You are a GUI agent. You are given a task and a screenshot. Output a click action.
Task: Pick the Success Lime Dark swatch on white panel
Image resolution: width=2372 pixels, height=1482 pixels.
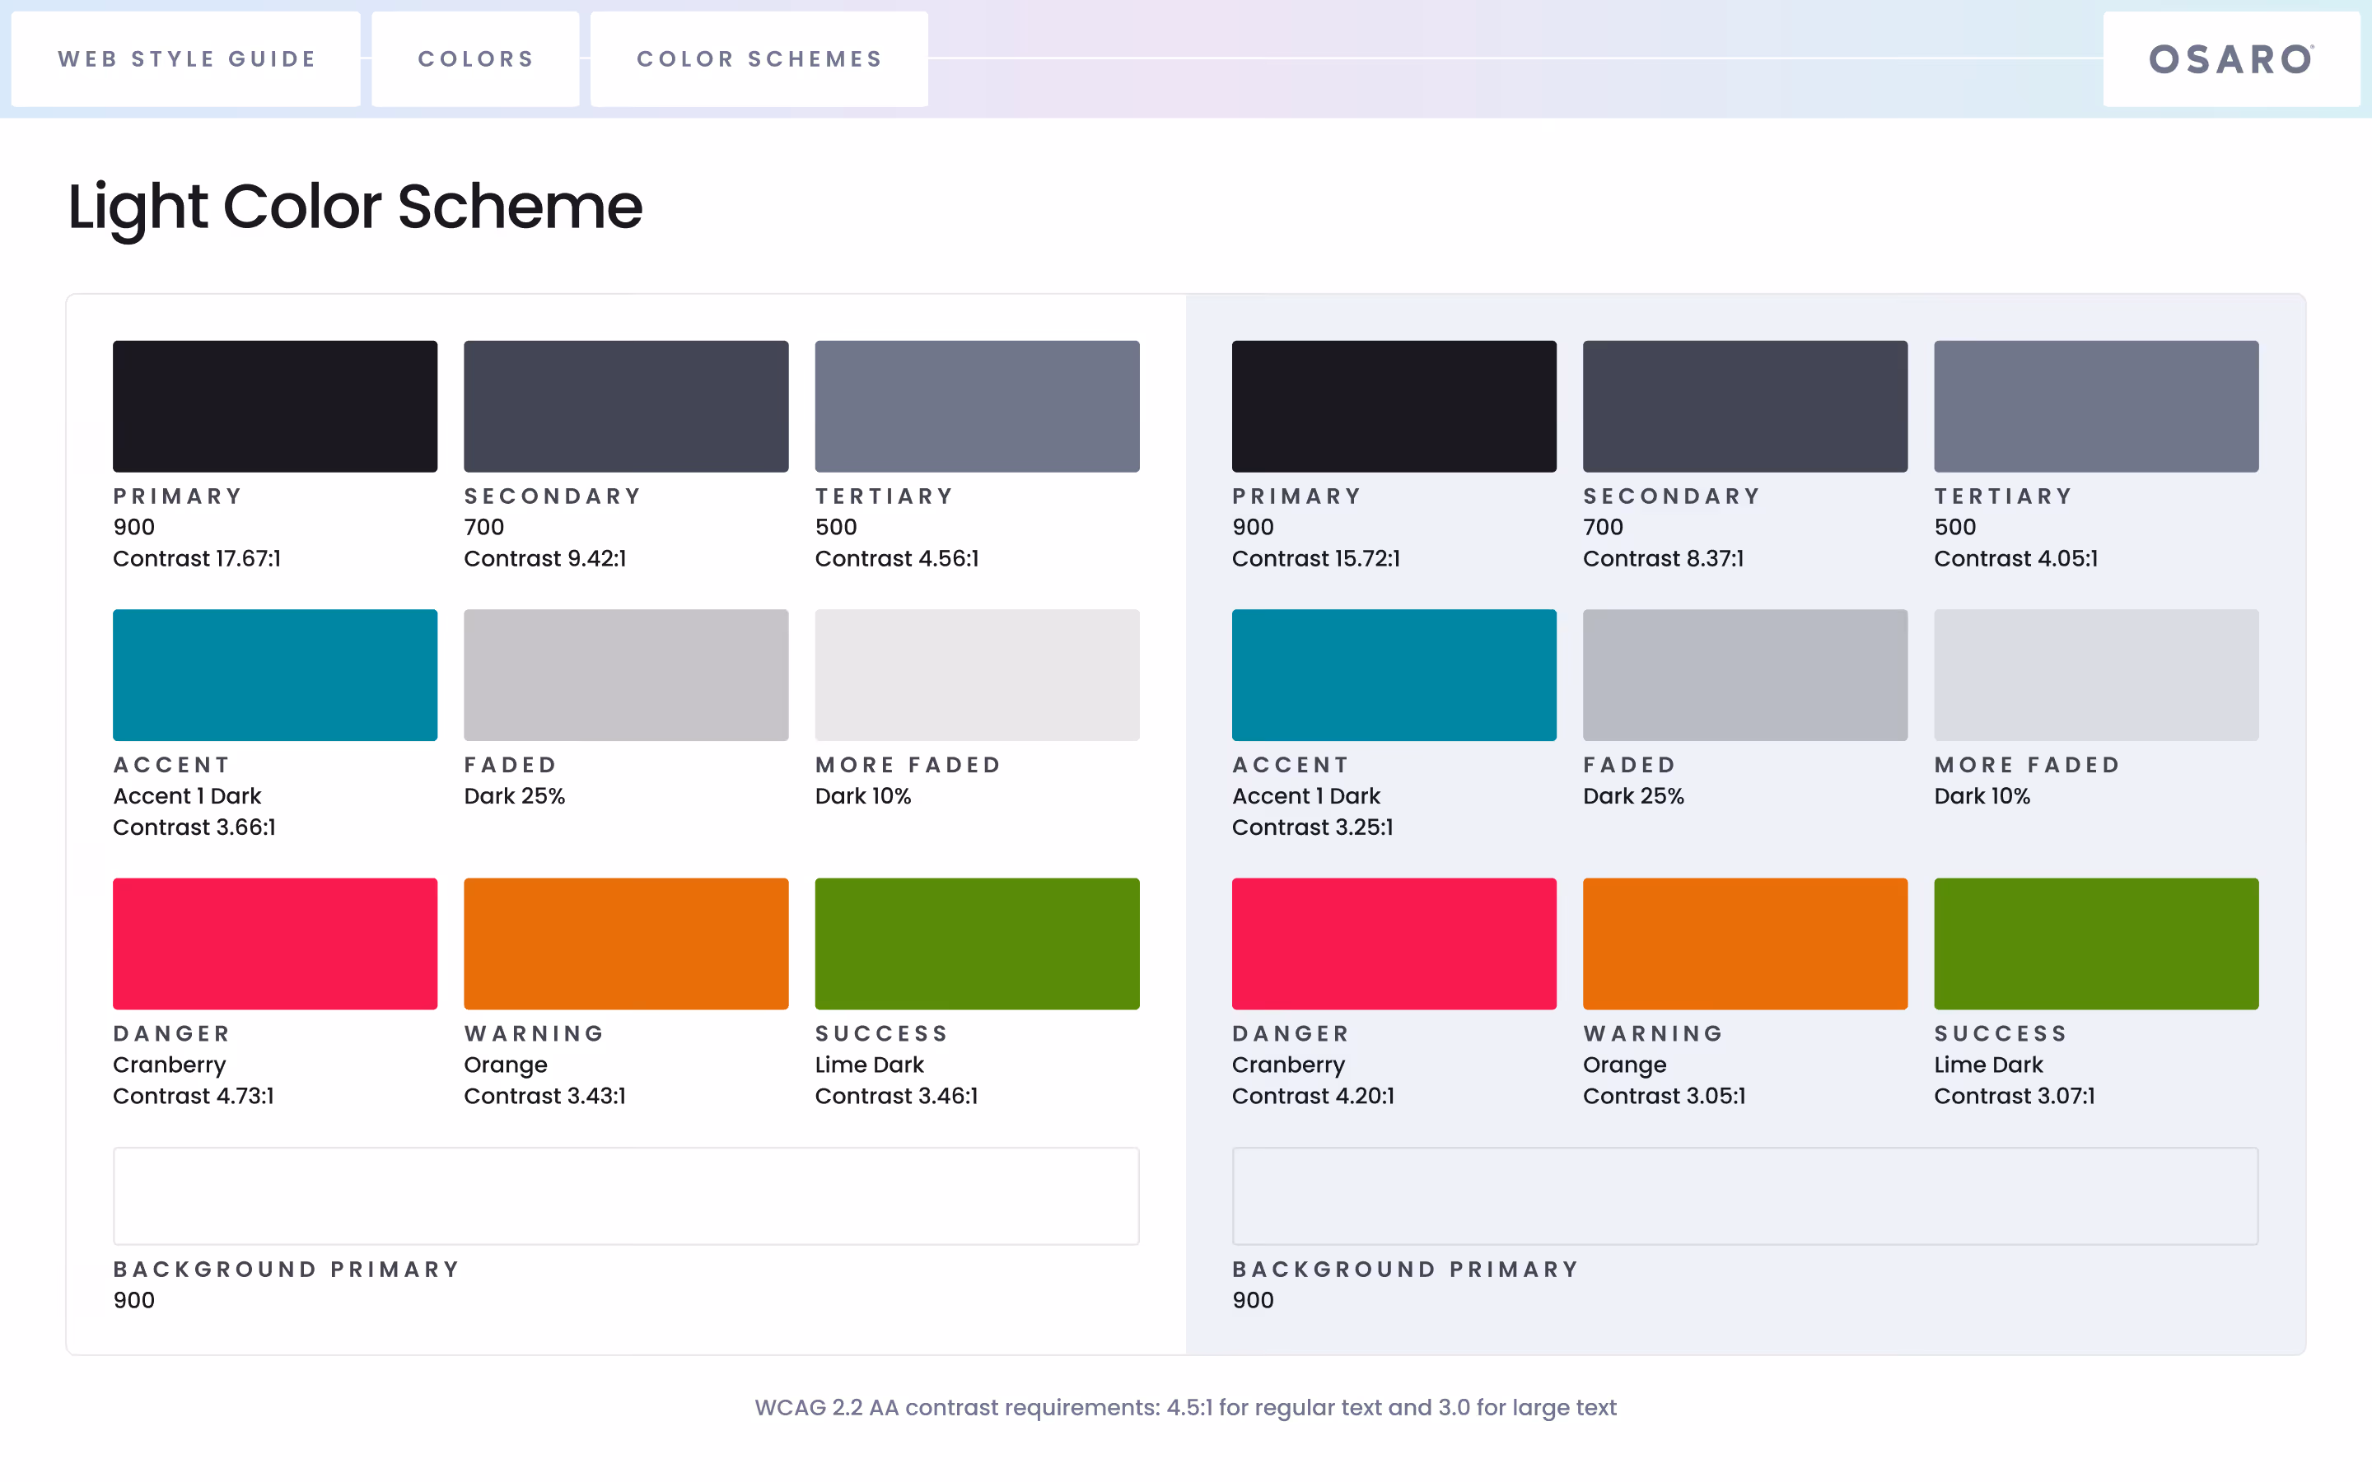(978, 944)
